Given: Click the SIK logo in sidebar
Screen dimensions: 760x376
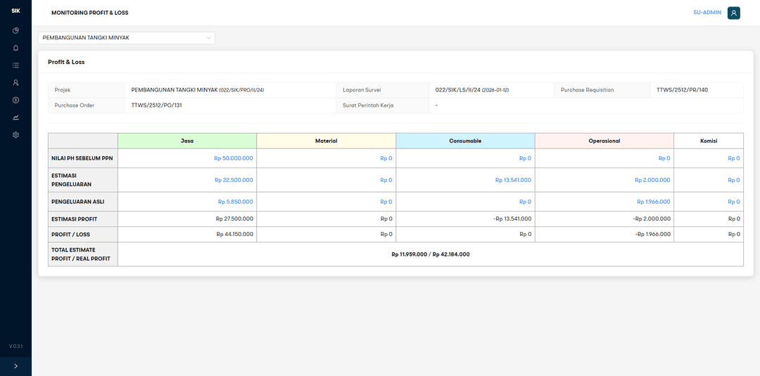Looking at the screenshot, I should [15, 11].
